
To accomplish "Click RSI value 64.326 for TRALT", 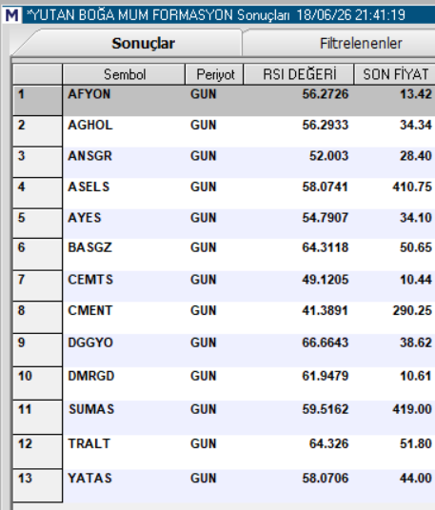I will (x=329, y=443).
